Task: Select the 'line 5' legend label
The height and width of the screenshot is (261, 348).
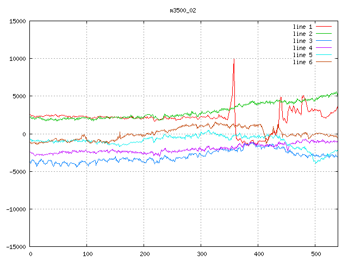Action: point(302,55)
